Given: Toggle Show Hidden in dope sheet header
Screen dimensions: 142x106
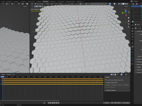Looking at the screenshot, I should coord(113,74).
